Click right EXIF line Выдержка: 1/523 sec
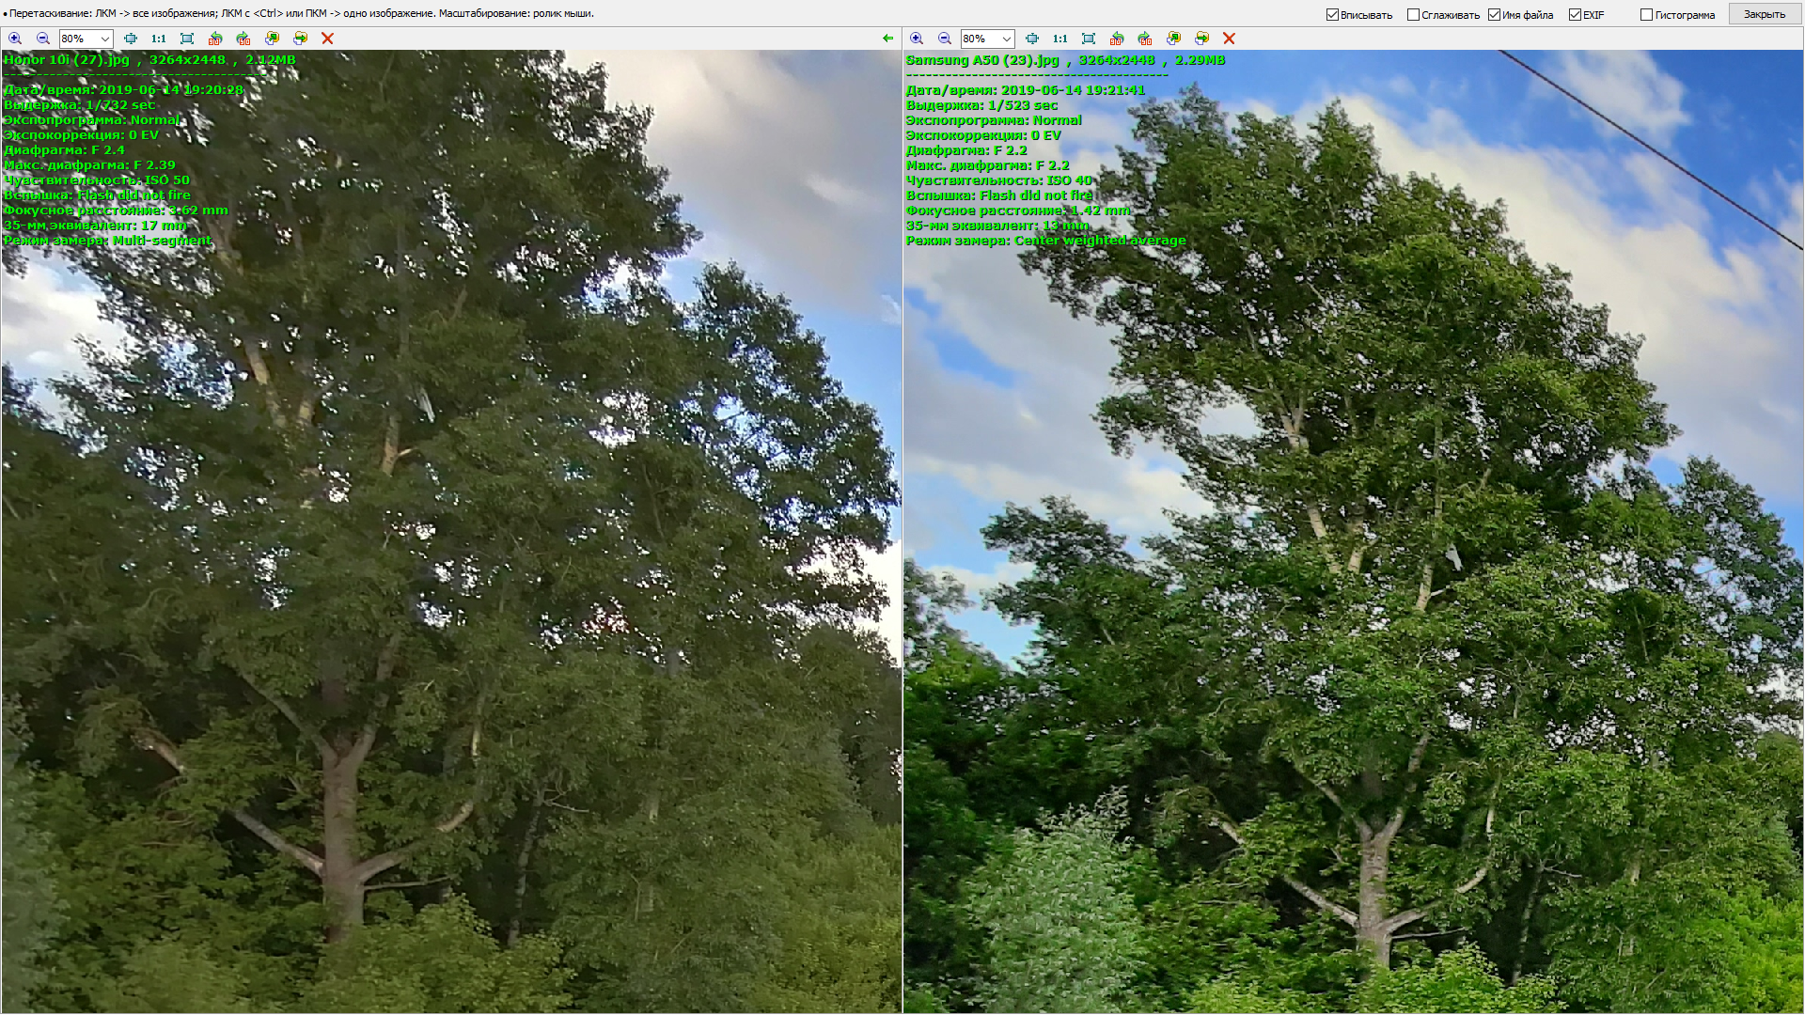Screen dimensions: 1805x1015 click(981, 105)
